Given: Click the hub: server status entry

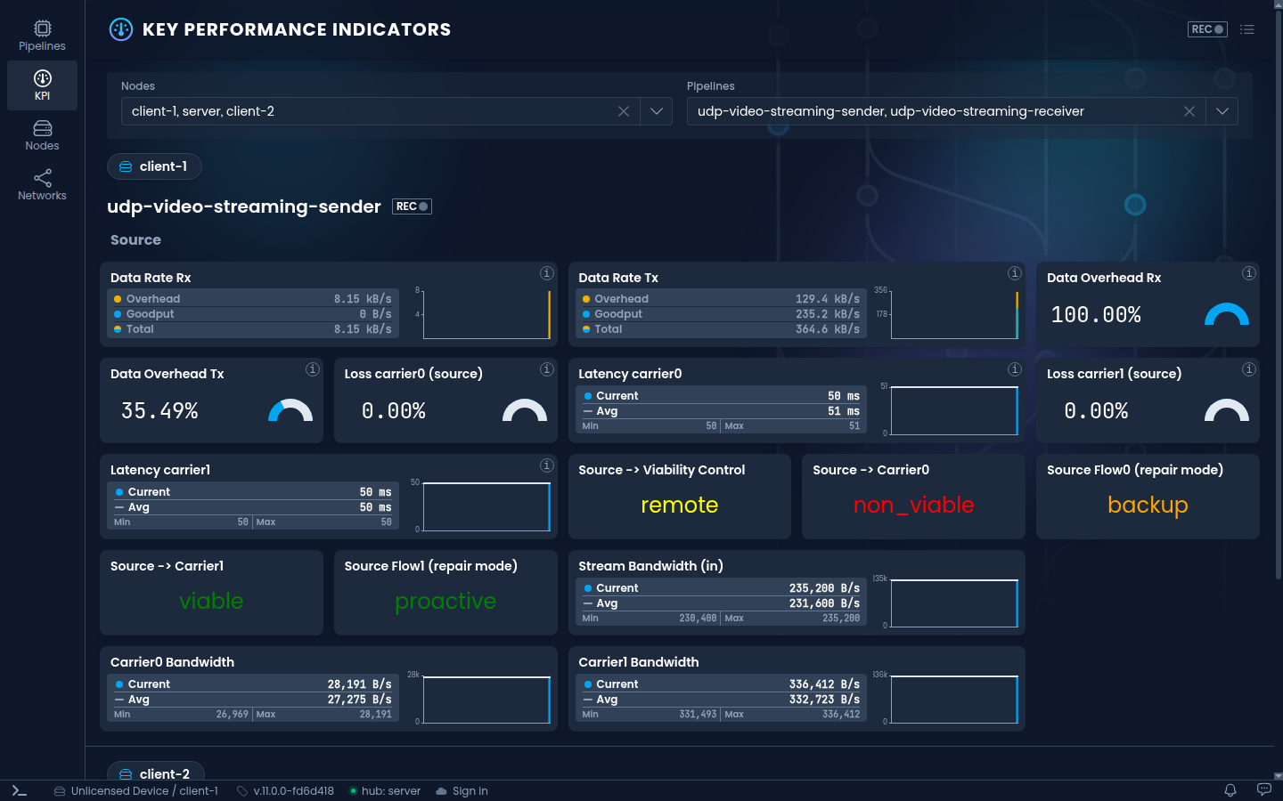Looking at the screenshot, I should point(384,791).
